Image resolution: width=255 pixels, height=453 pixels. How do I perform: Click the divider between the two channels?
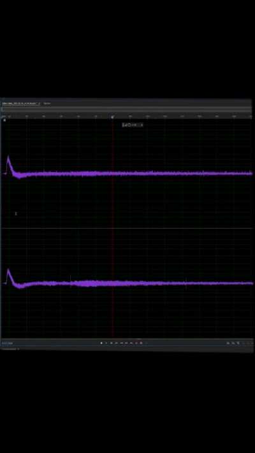click(x=127, y=228)
